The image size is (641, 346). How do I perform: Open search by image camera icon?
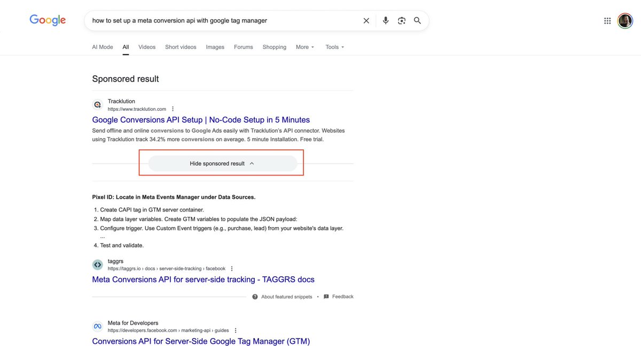pos(402,21)
